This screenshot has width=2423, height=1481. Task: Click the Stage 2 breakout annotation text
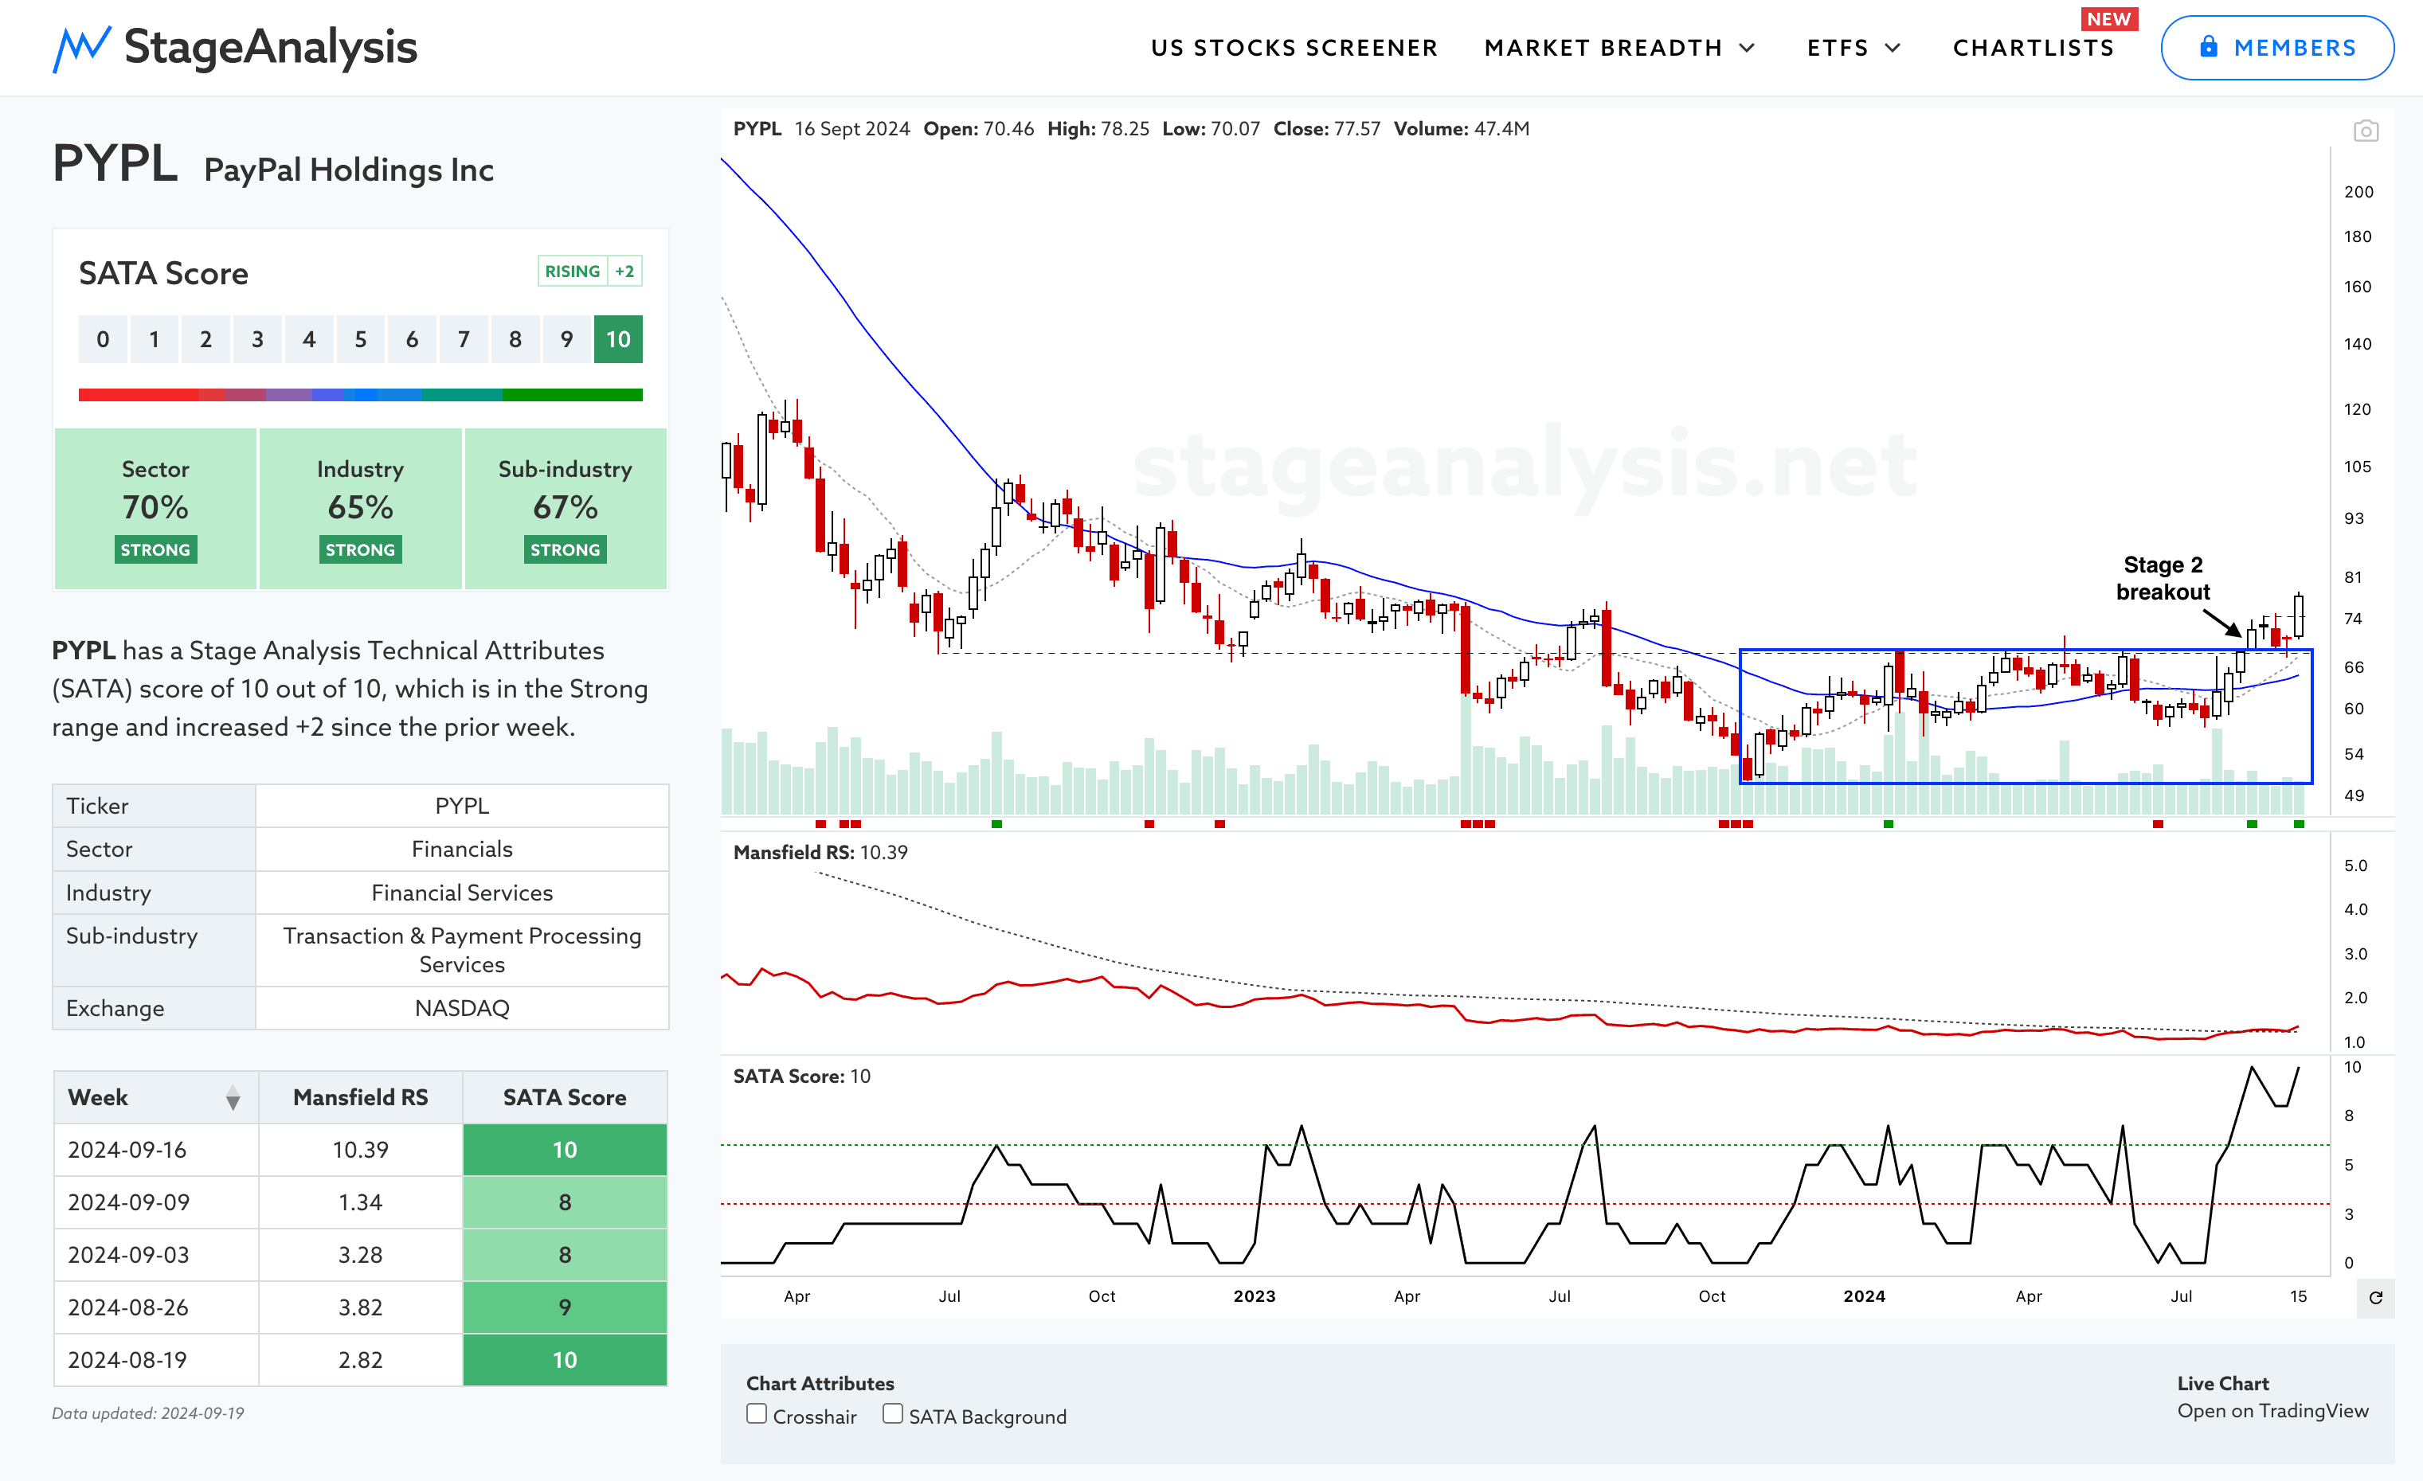click(2163, 578)
